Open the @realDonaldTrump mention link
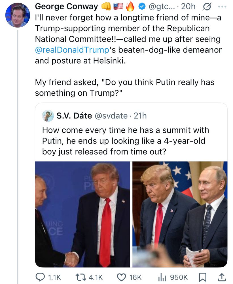The height and width of the screenshot is (284, 233). (72, 50)
